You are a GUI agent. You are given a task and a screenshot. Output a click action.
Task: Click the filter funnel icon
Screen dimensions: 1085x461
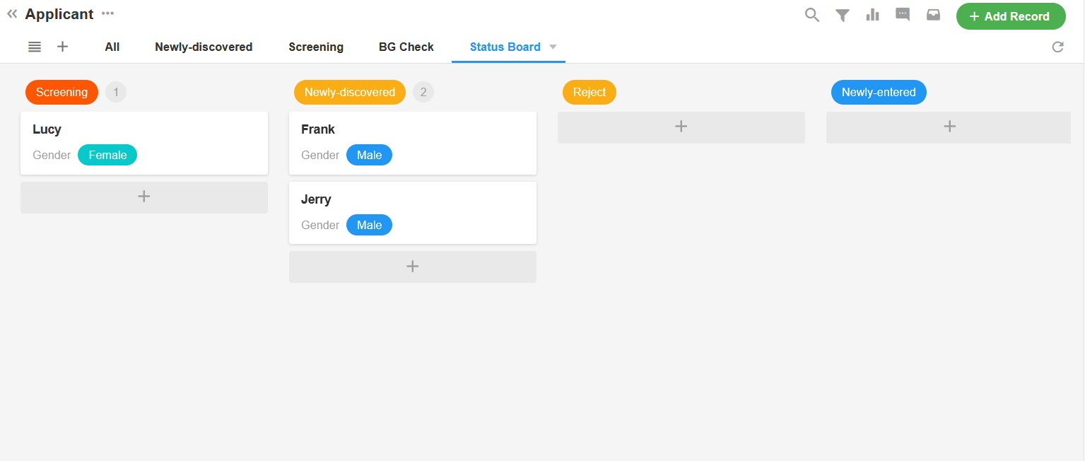(842, 15)
